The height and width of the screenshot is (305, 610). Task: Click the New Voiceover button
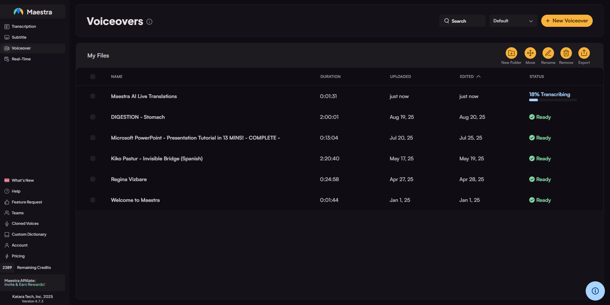point(566,21)
